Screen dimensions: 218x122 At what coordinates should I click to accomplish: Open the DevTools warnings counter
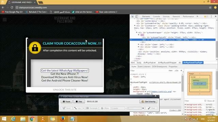tap(206, 17)
